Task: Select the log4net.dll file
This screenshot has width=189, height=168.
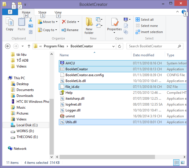Action: (x=123, y=104)
